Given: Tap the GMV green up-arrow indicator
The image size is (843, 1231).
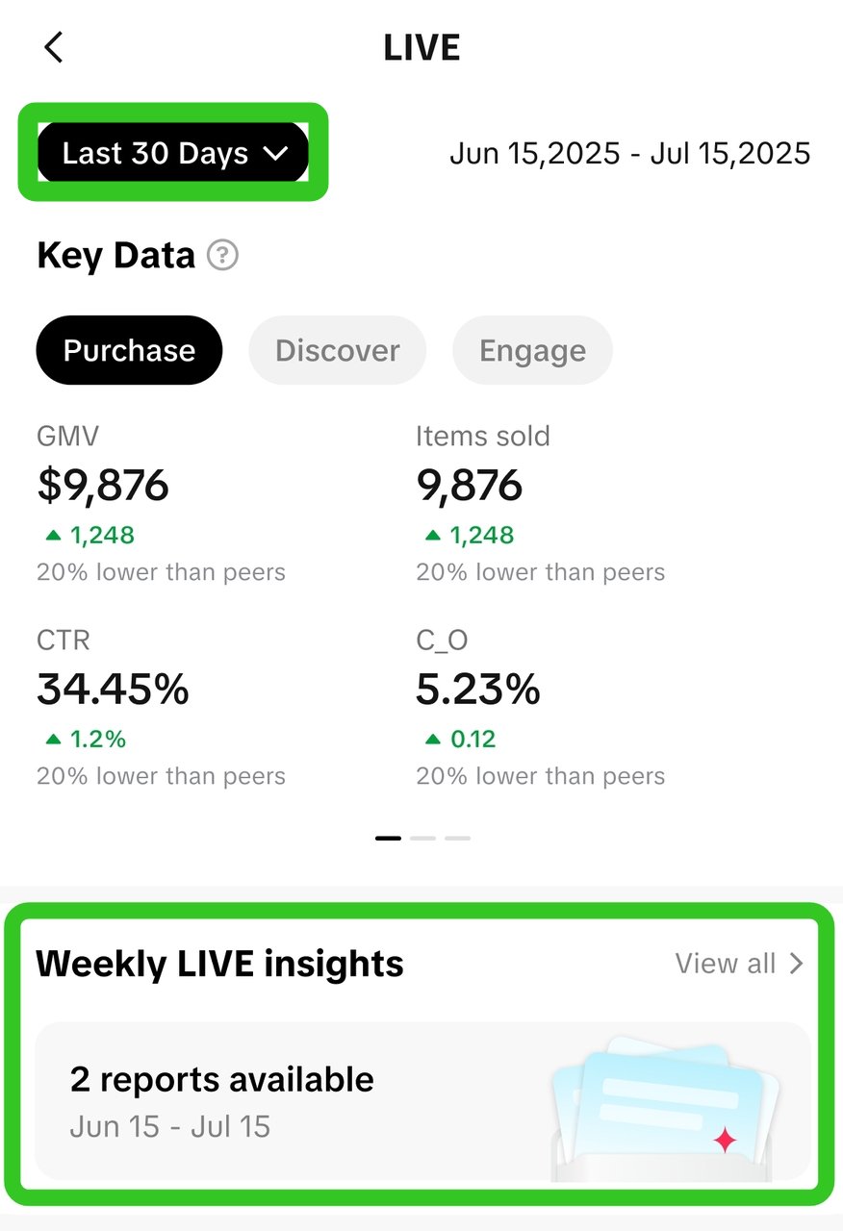Looking at the screenshot, I should pyautogui.click(x=53, y=536).
